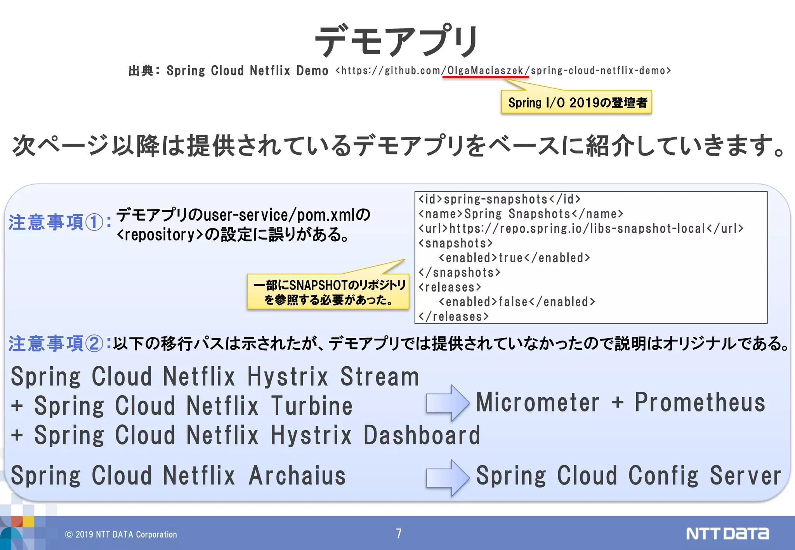Click 'Spring Cloud Config Server' text
795x550 pixels.
tap(629, 476)
